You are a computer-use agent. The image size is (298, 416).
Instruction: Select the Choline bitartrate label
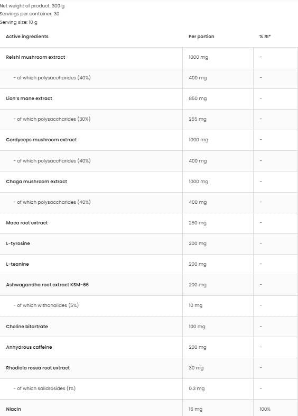coord(27,327)
